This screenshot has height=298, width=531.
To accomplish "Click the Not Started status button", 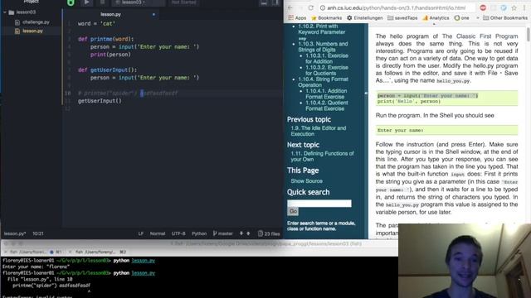I will point(183,2).
